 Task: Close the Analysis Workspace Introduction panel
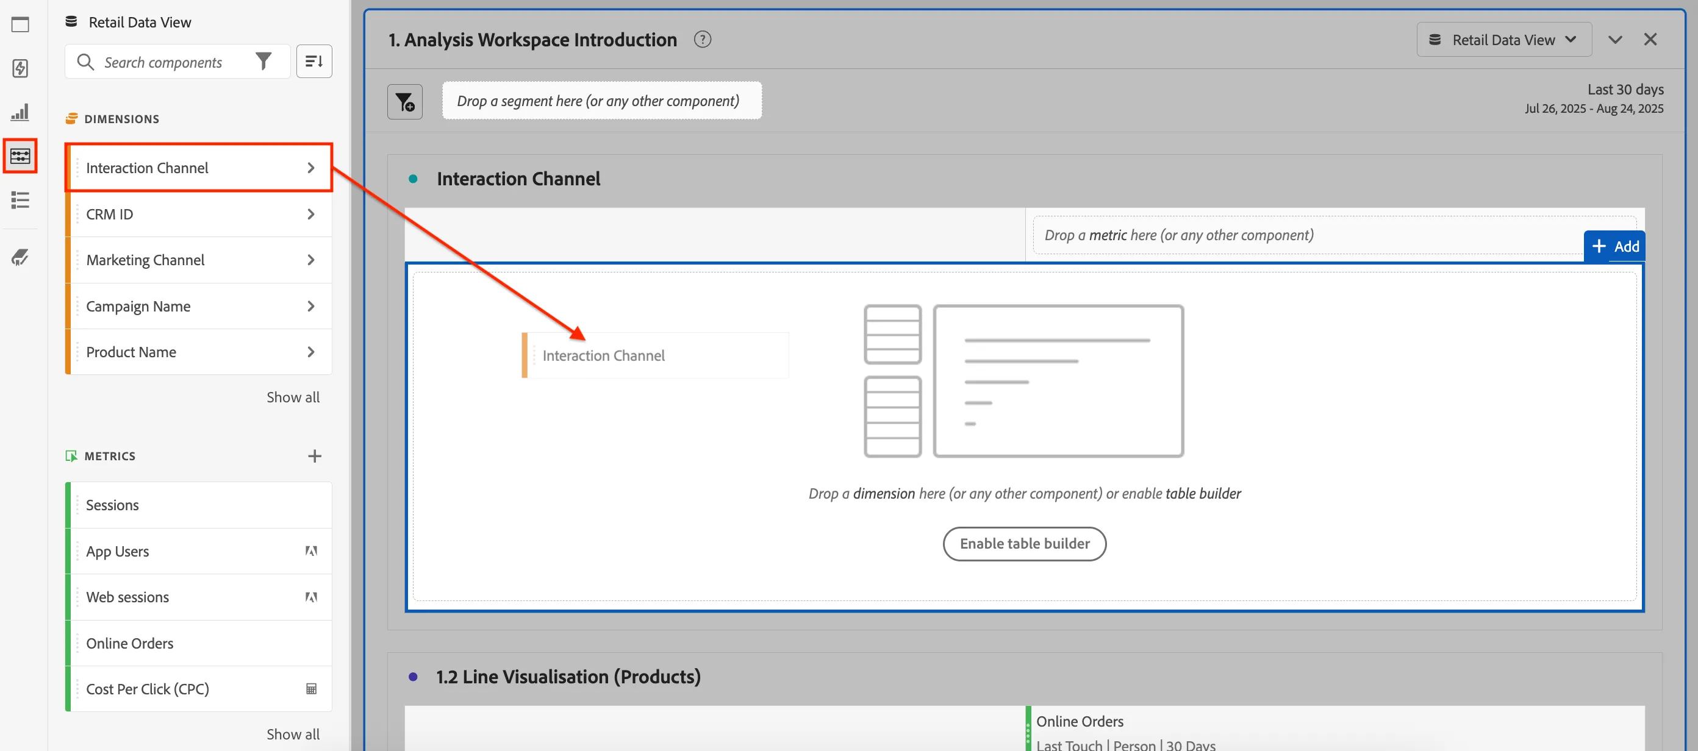[1650, 40]
